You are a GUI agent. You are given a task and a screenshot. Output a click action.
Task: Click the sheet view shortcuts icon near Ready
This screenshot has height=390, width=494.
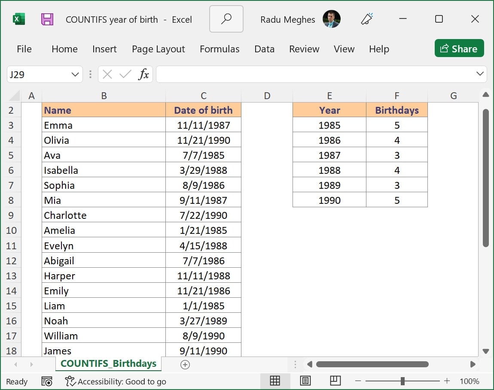point(47,381)
